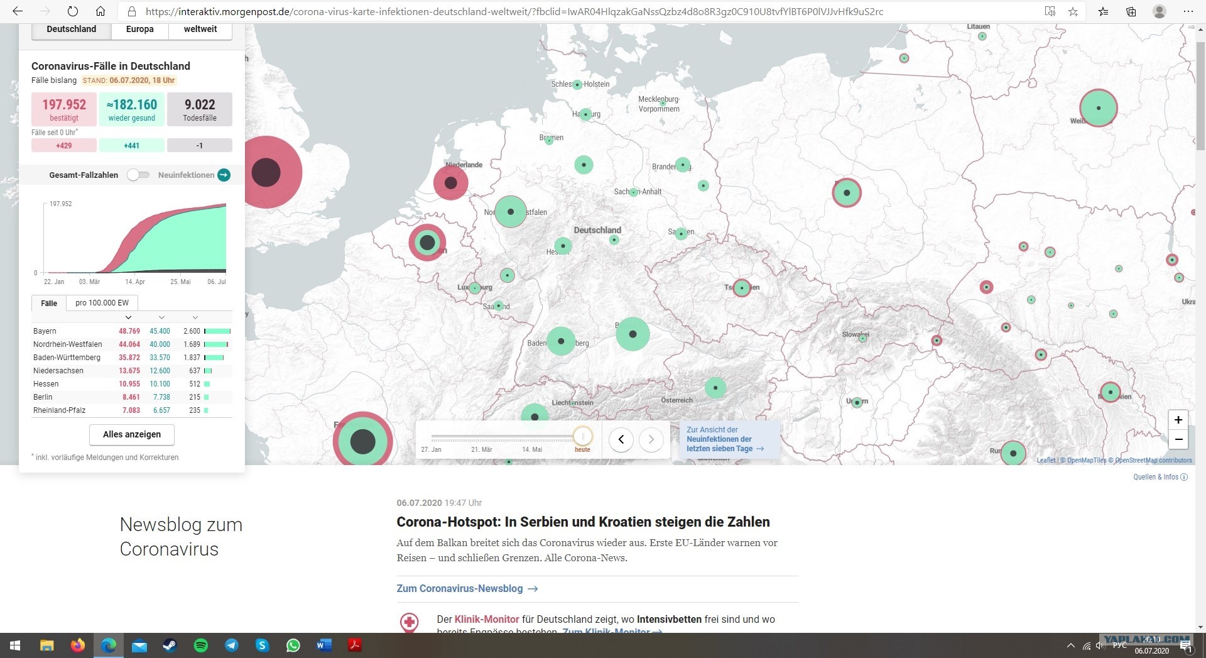This screenshot has height=658, width=1206.
Task: Open the Windows notification center
Action: click(x=1187, y=646)
